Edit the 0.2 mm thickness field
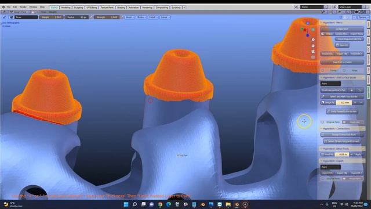 click(344, 103)
